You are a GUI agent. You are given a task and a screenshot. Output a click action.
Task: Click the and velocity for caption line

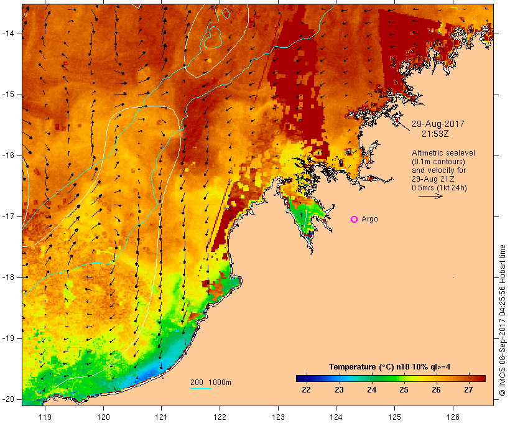pyautogui.click(x=438, y=170)
